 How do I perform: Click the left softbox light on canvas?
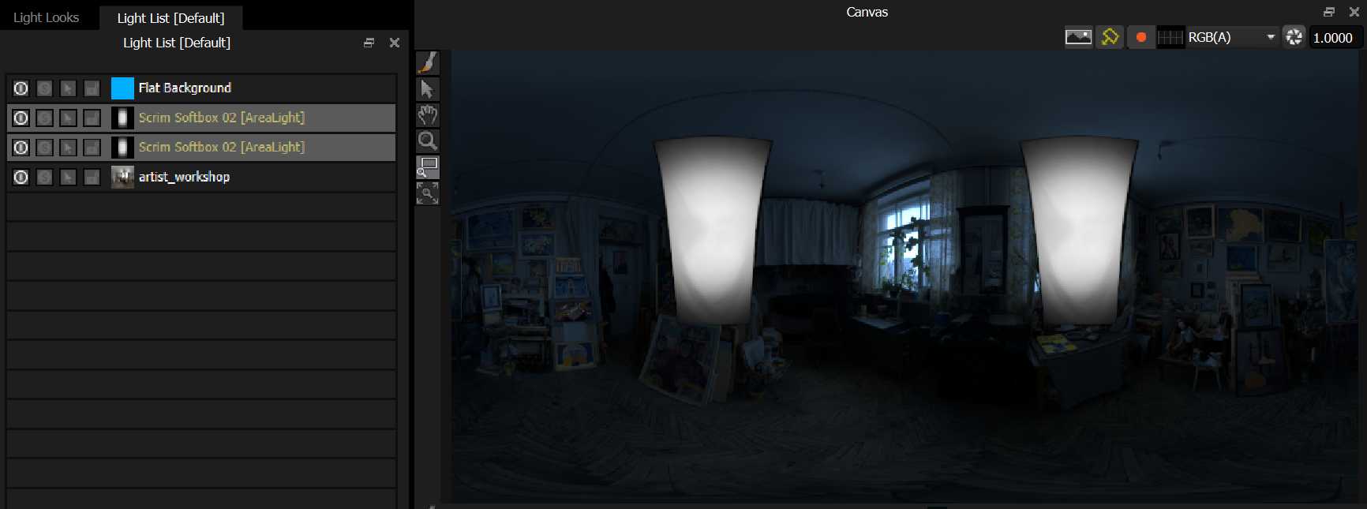pos(713,230)
